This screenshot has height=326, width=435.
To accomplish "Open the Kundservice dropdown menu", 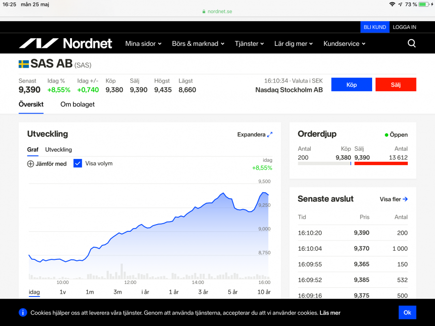I will coord(344,43).
